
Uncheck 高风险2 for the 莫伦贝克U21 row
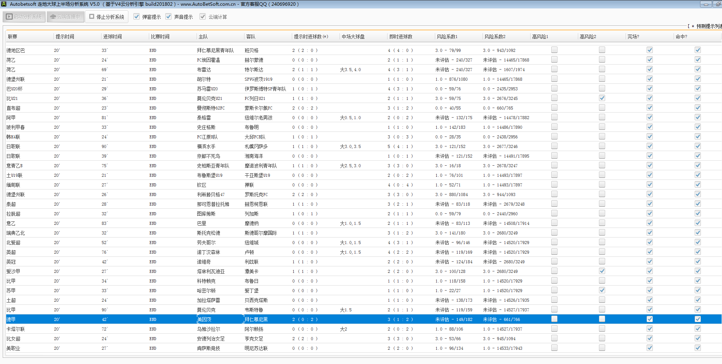[602, 98]
